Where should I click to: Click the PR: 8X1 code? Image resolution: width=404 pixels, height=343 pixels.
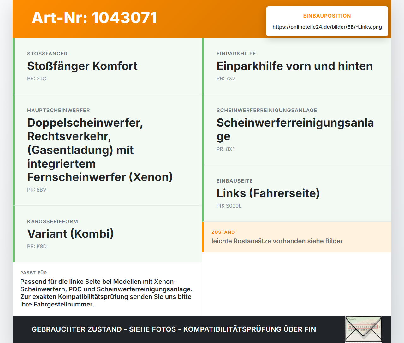pyautogui.click(x=225, y=149)
